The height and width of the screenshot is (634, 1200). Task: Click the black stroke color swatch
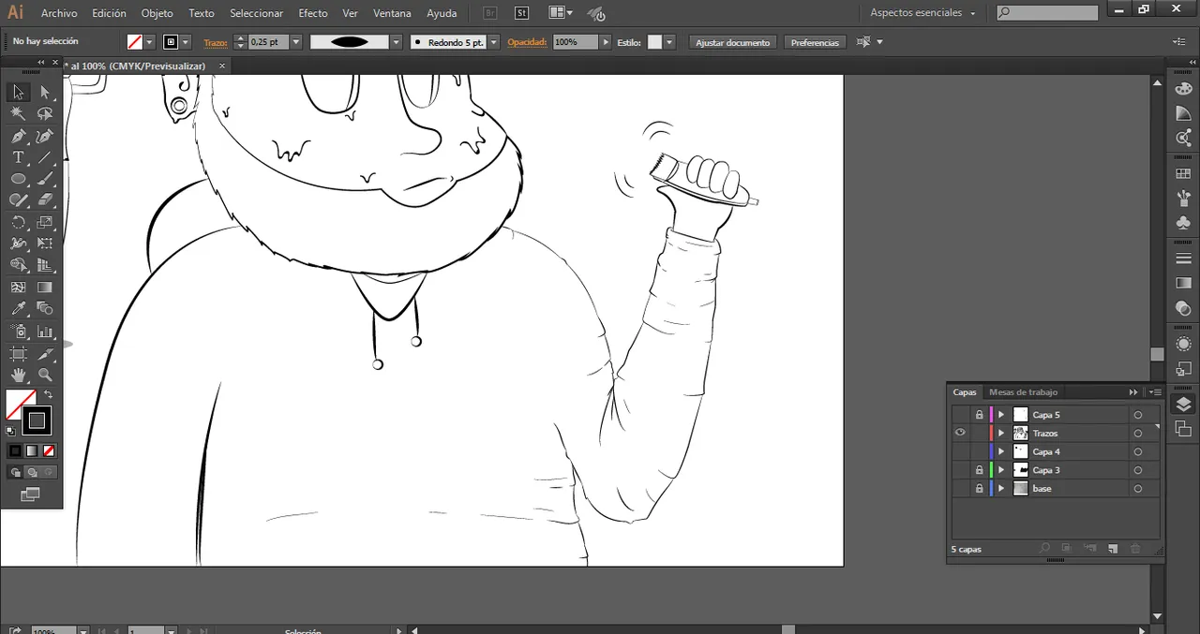tap(37, 421)
